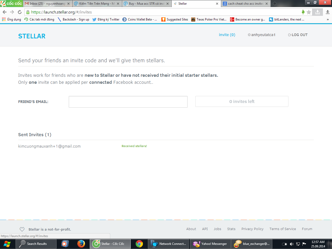The width and height of the screenshot is (332, 249).
Task: Close the Inbox (25) tab
Action: point(68,4)
